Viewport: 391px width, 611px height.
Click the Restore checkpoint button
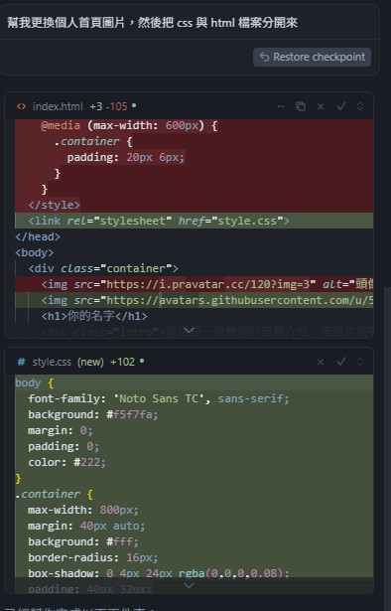[312, 57]
